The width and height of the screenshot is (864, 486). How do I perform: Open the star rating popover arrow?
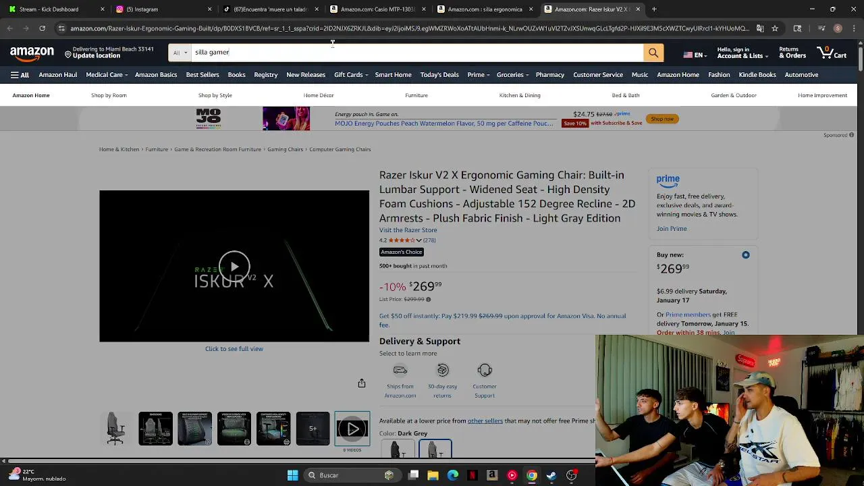418,240
